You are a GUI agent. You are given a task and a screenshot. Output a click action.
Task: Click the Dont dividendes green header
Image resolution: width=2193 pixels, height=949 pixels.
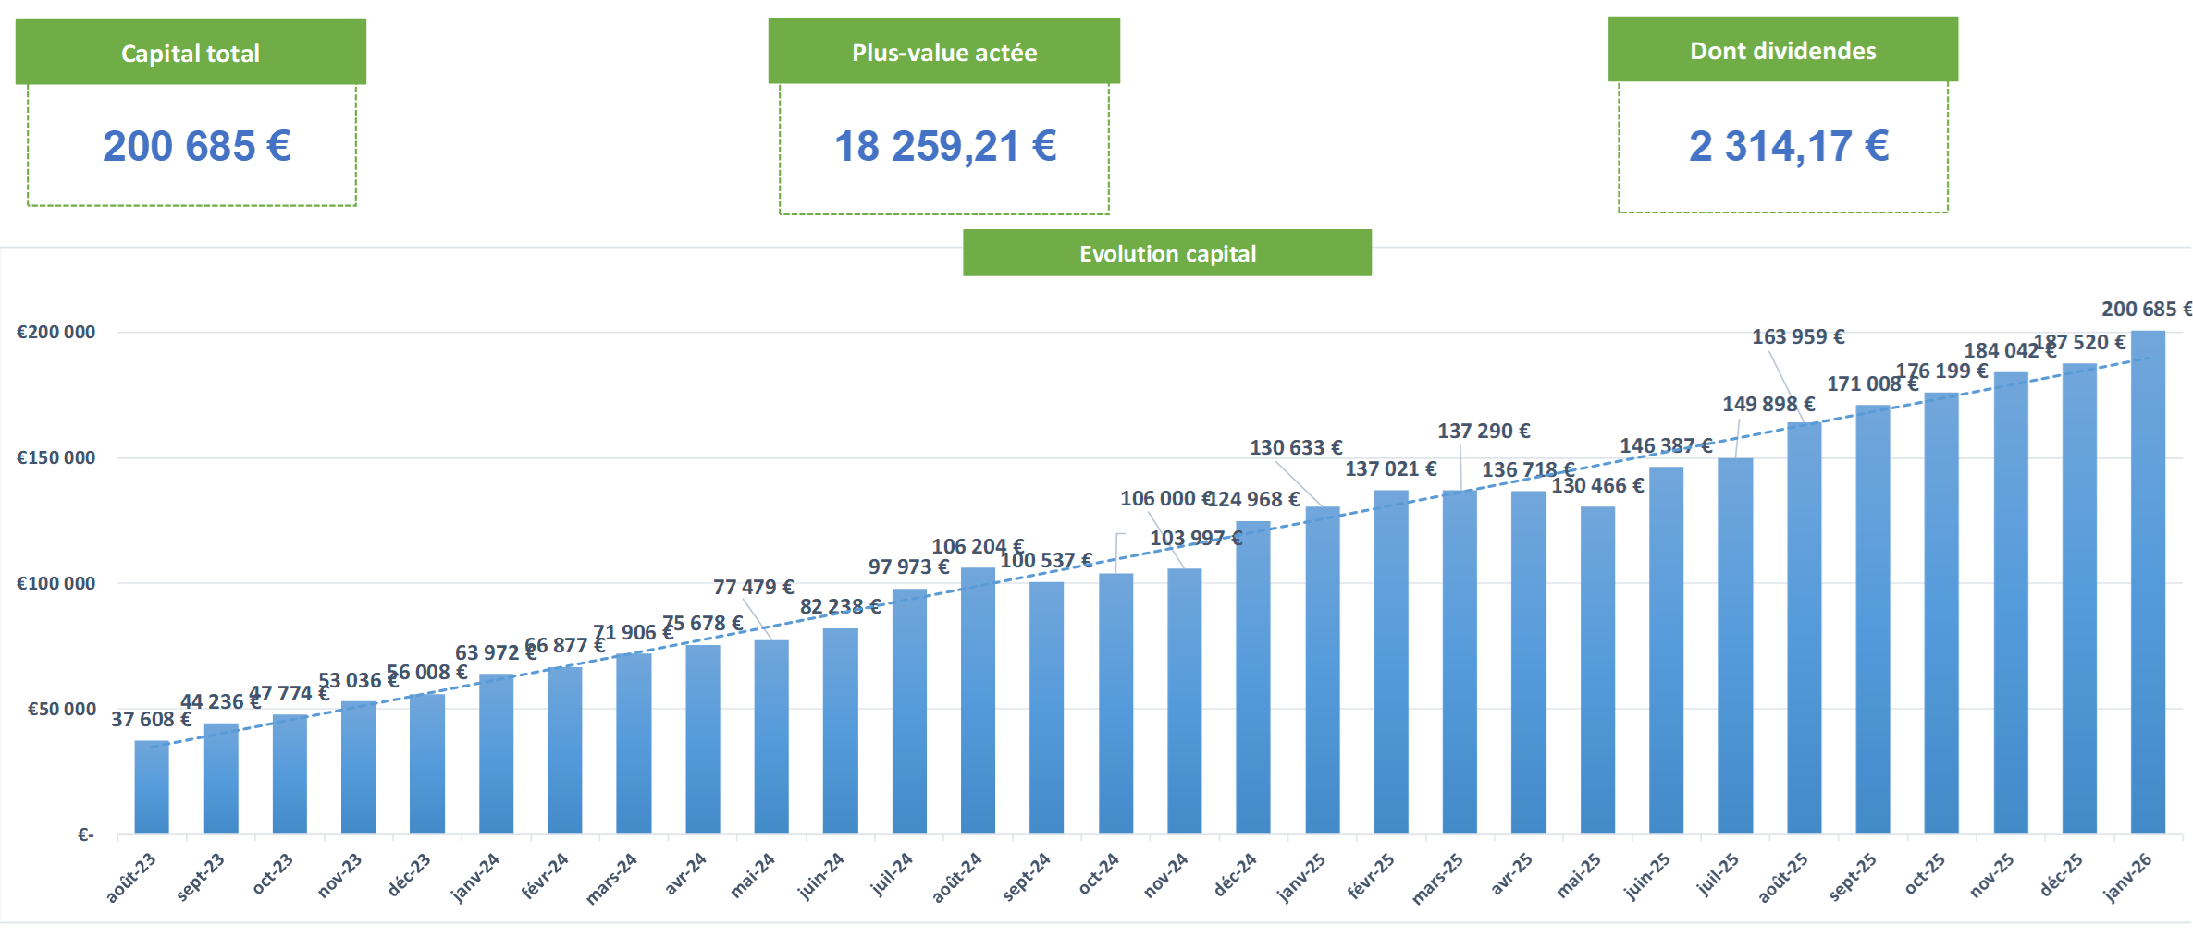click(x=1782, y=51)
